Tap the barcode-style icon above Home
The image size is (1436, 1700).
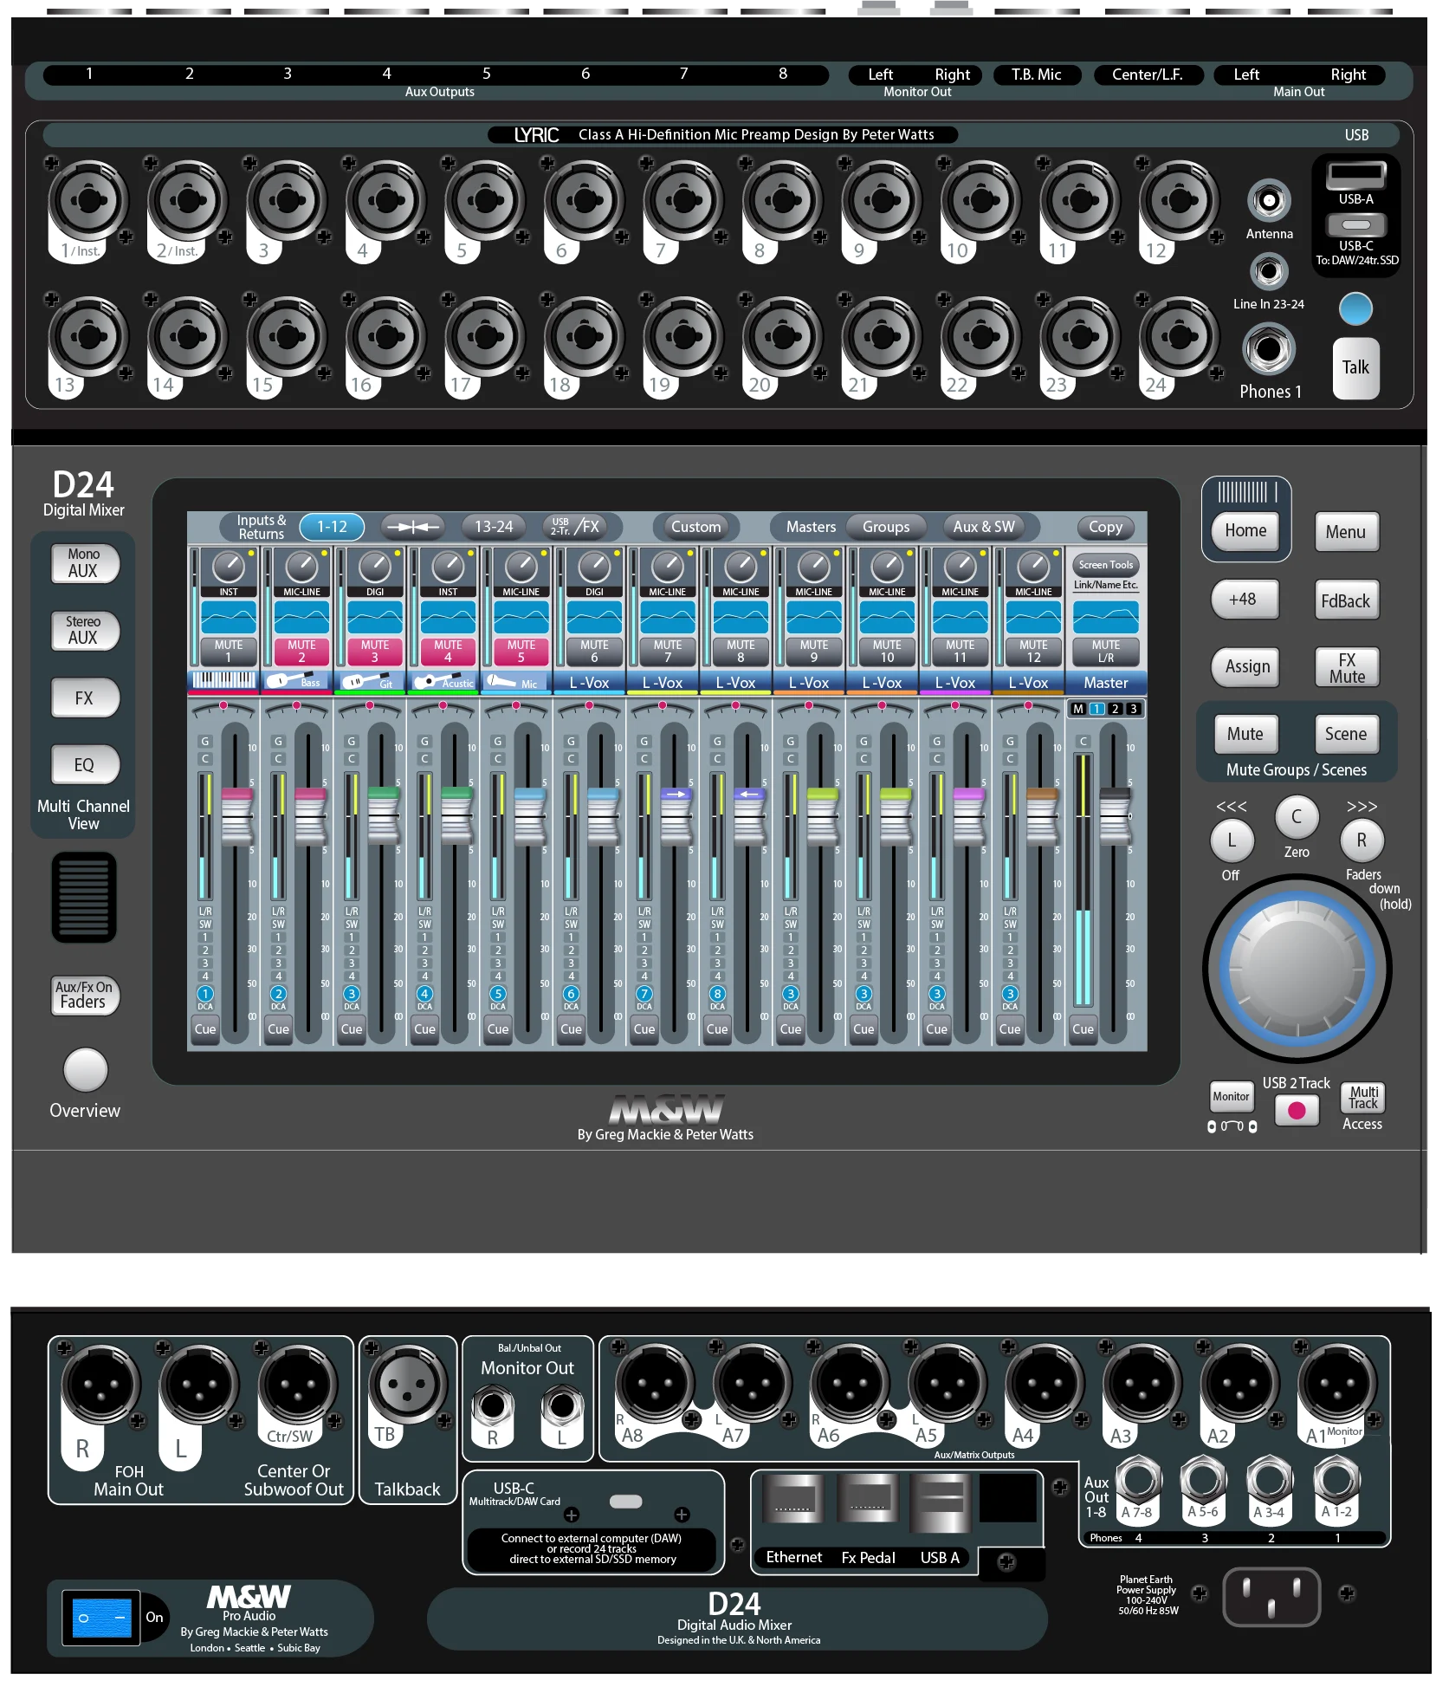pyautogui.click(x=1247, y=492)
